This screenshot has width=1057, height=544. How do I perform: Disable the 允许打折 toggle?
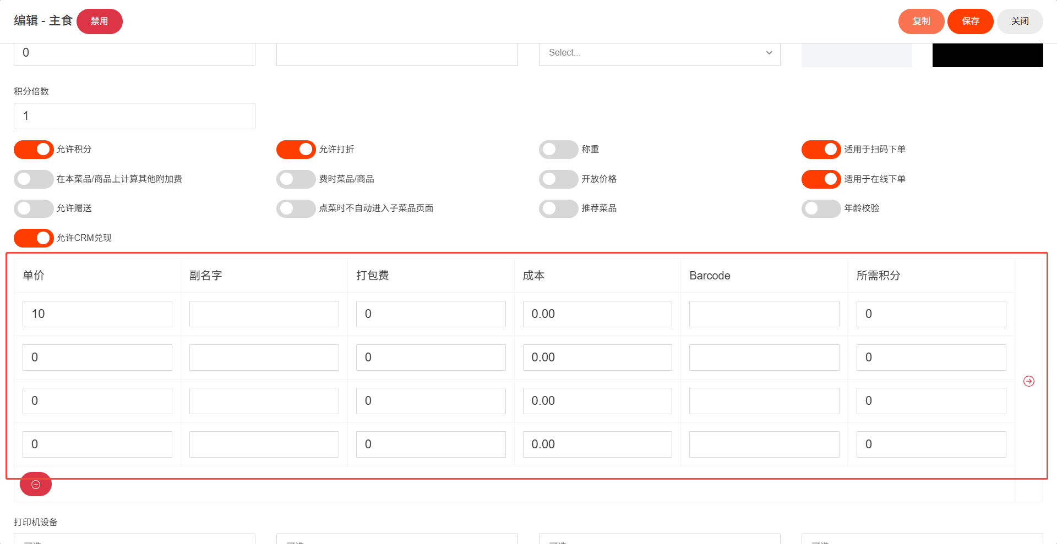click(296, 150)
